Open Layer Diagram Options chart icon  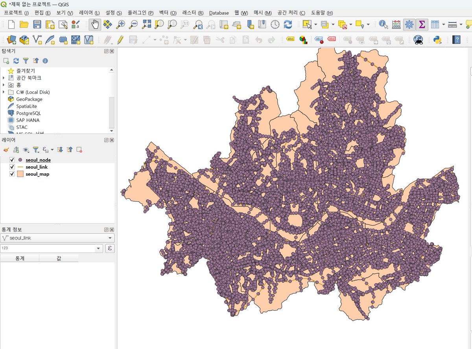tap(303, 39)
